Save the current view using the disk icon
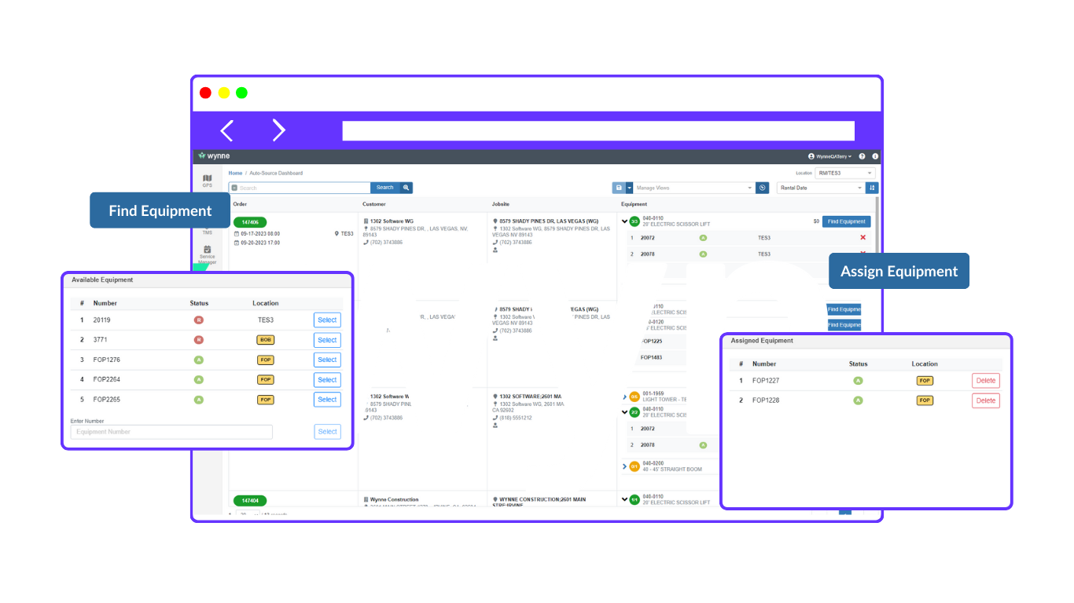The width and height of the screenshot is (1074, 603). coord(618,188)
